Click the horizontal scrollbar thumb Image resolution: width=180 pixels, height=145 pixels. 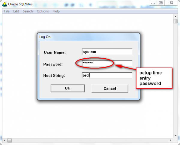pyautogui.click(x=10, y=140)
